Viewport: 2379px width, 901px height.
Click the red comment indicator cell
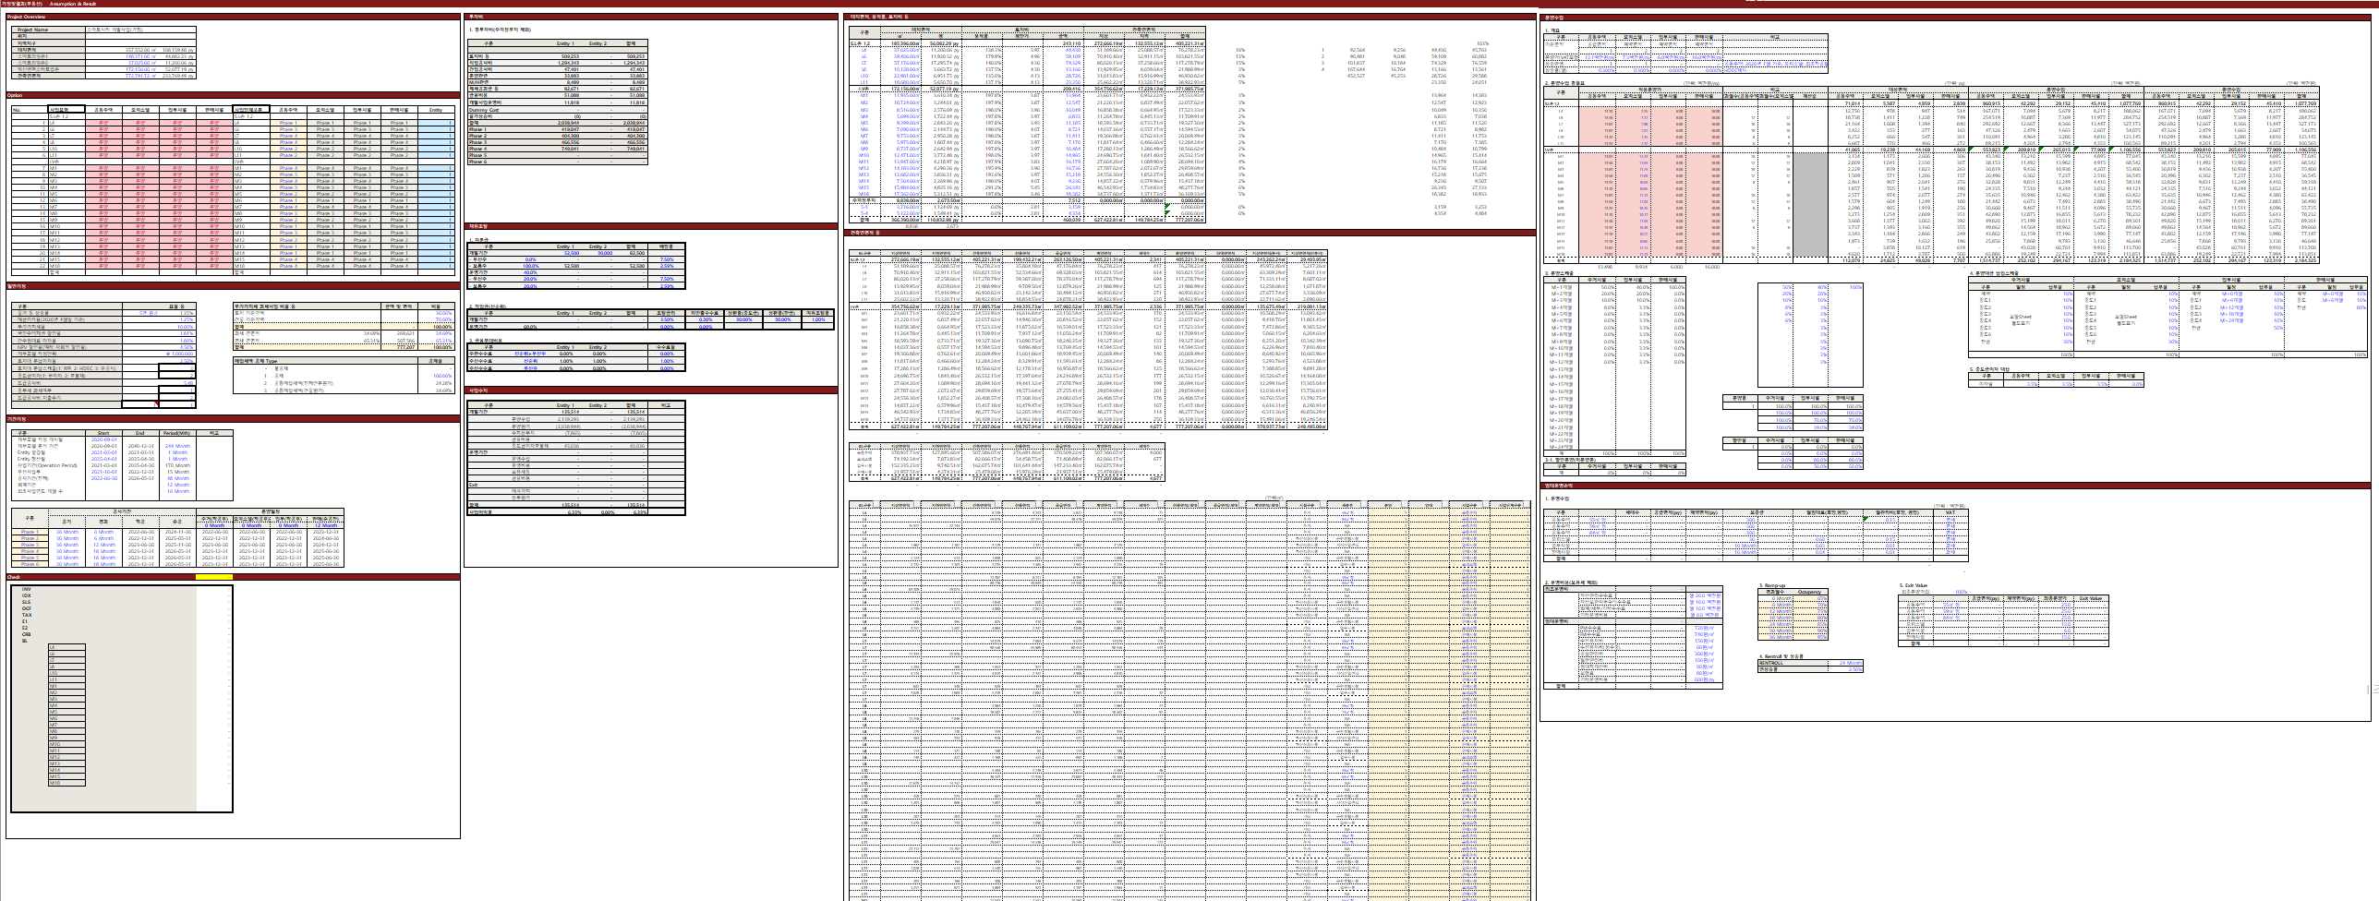pos(157,404)
